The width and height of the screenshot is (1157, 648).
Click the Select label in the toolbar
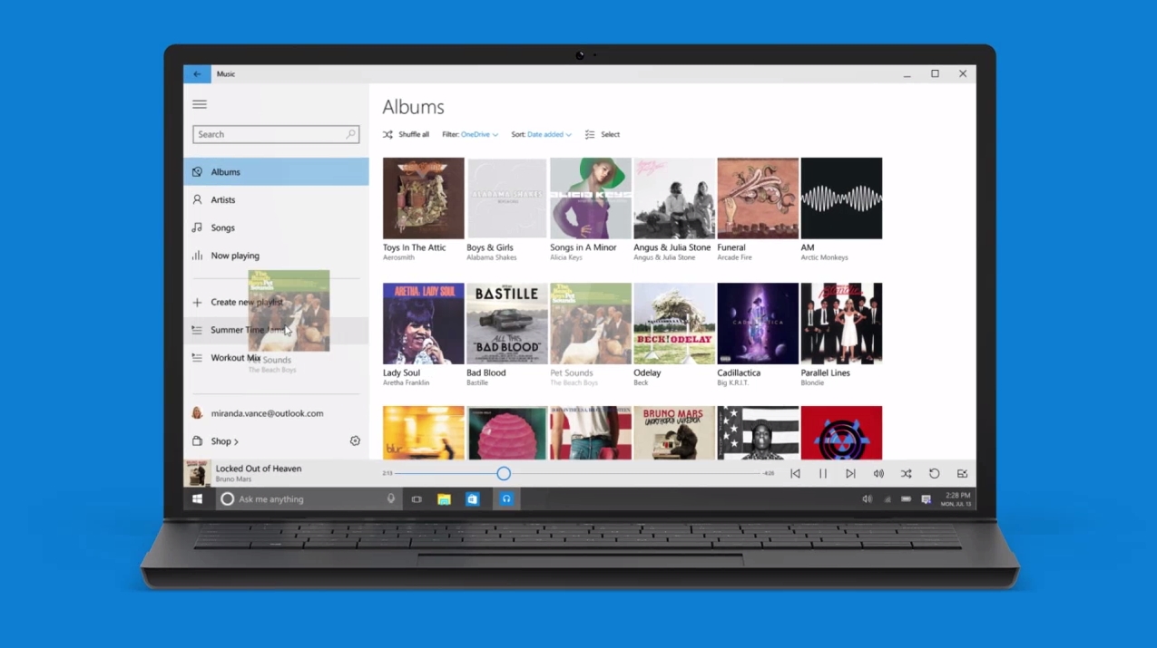coord(610,134)
